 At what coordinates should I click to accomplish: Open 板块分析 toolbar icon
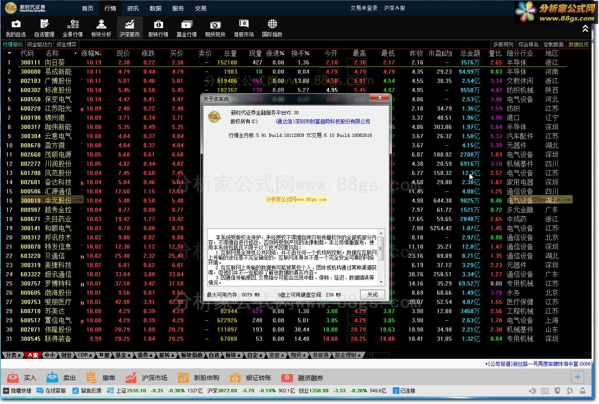click(x=101, y=28)
